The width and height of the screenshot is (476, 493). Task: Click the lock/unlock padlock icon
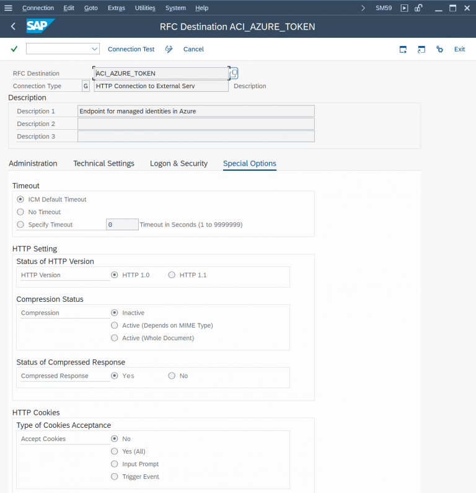click(418, 8)
